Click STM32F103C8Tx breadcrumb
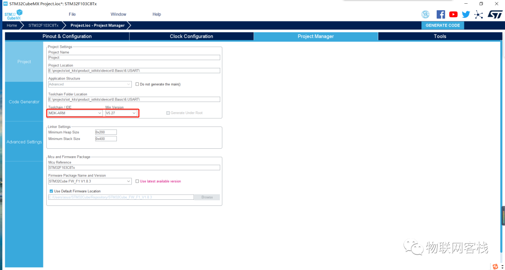 pos(43,25)
